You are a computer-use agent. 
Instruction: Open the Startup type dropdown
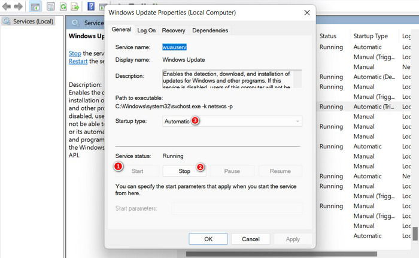232,121
